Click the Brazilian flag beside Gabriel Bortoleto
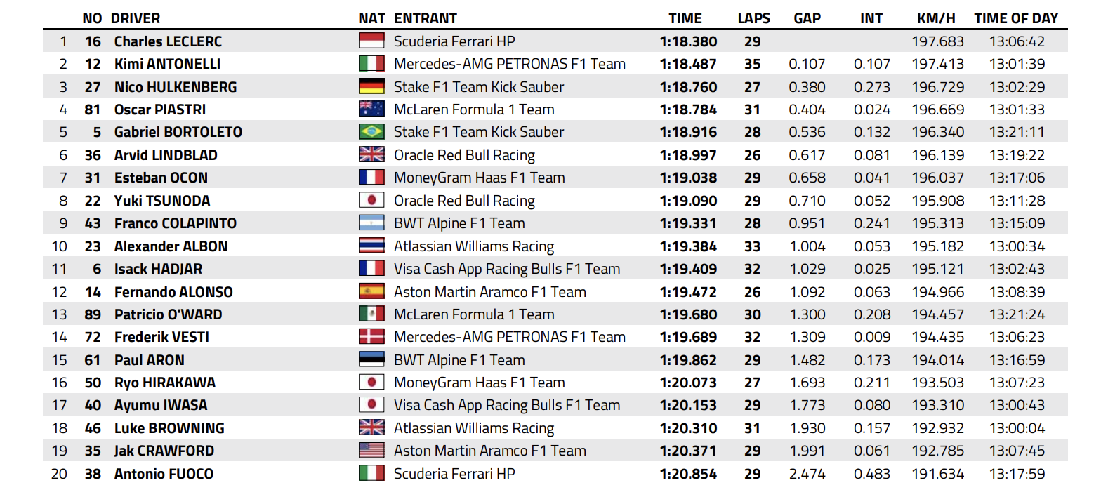This screenshot has width=1108, height=504. [x=371, y=132]
